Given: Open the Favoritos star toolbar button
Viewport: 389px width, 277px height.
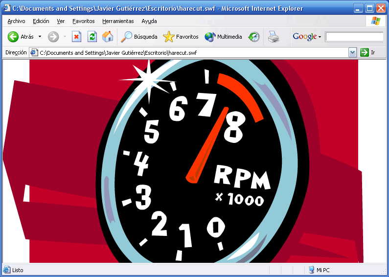Looking at the screenshot, I should (x=181, y=37).
